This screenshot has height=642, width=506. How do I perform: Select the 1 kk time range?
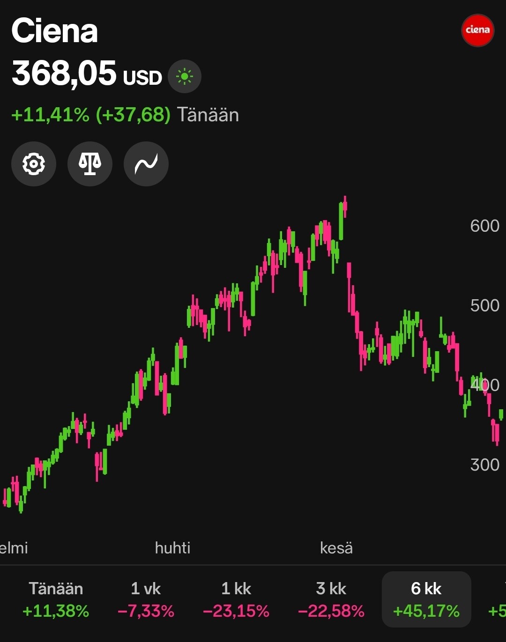236,599
